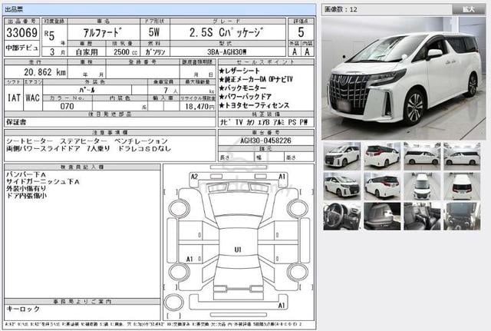This screenshot has height=331, width=491.
Task: Click the inspector note 外装小傷有り
Action: (26, 189)
